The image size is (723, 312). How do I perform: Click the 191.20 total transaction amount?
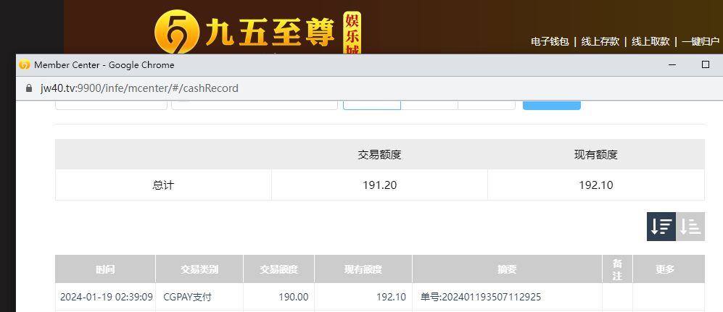click(379, 185)
